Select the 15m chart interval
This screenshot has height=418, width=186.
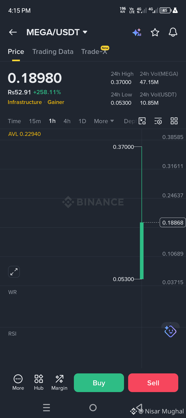point(35,121)
